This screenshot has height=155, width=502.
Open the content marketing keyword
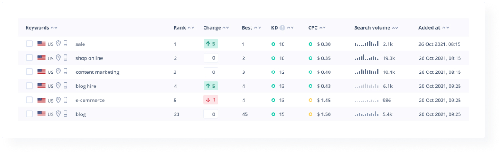[98, 72]
